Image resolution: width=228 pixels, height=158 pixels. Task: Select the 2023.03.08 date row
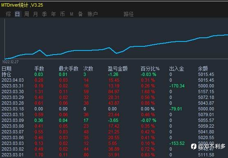tap(13, 126)
